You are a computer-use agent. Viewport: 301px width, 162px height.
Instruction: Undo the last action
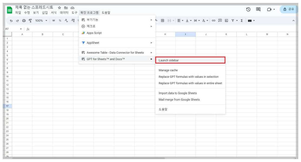pyautogui.click(x=11, y=21)
